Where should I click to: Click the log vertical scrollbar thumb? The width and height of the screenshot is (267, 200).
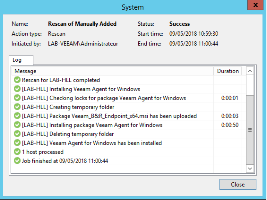[x=250, y=130]
